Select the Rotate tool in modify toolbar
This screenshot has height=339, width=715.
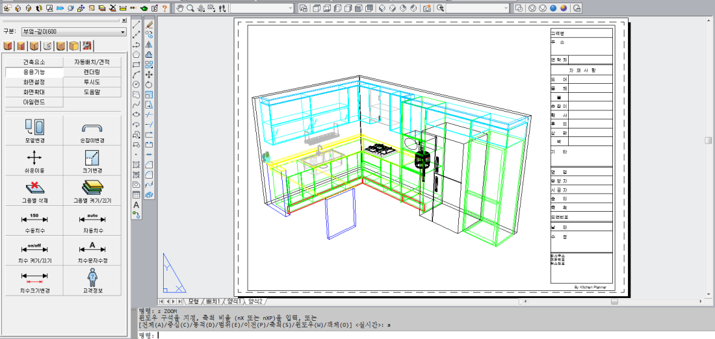pyautogui.click(x=149, y=84)
